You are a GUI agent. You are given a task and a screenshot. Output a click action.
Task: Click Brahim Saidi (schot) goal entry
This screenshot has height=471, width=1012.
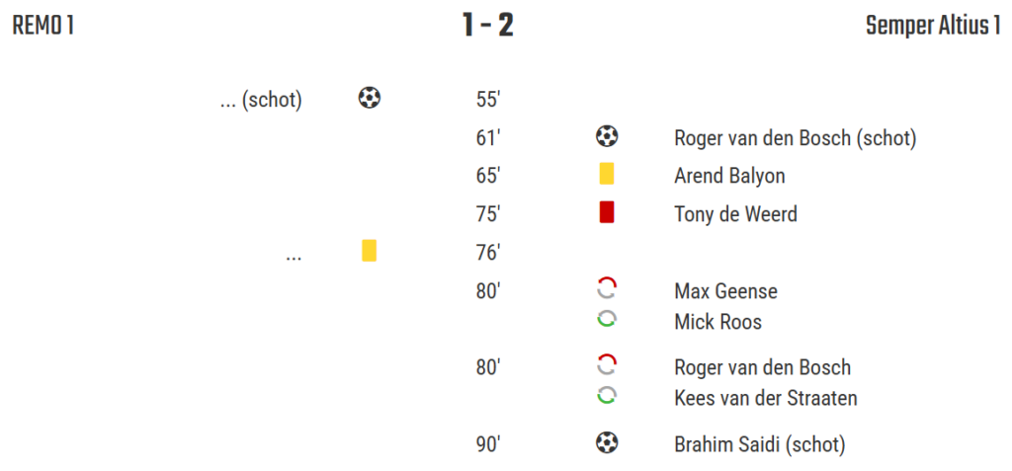[759, 444]
